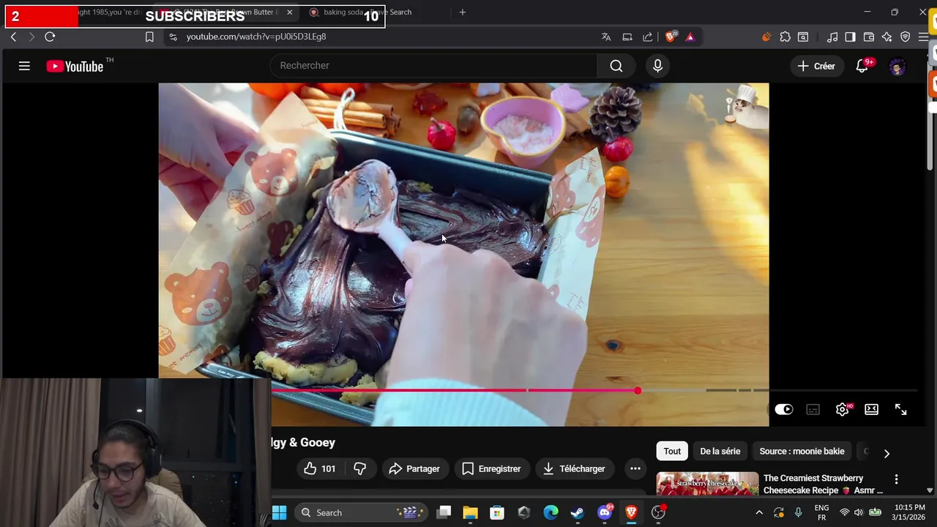This screenshot has width=937, height=527.
Task: Open the YouTube hamburger guide menu
Action: [24, 66]
